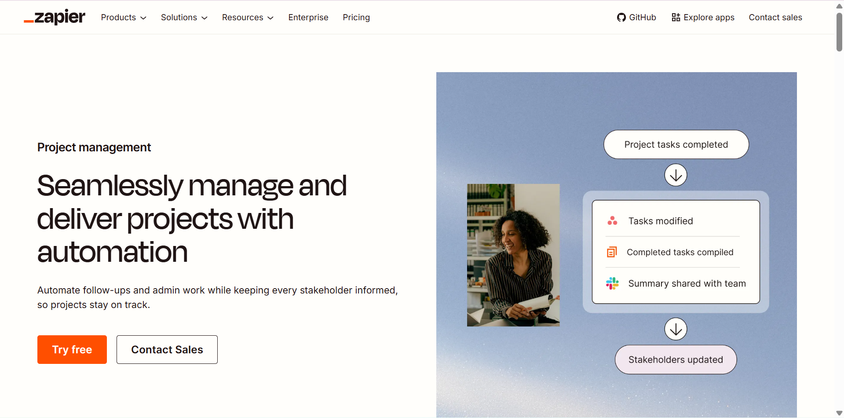Go to Explore apps
Viewport: 844px width, 418px height.
[703, 17]
